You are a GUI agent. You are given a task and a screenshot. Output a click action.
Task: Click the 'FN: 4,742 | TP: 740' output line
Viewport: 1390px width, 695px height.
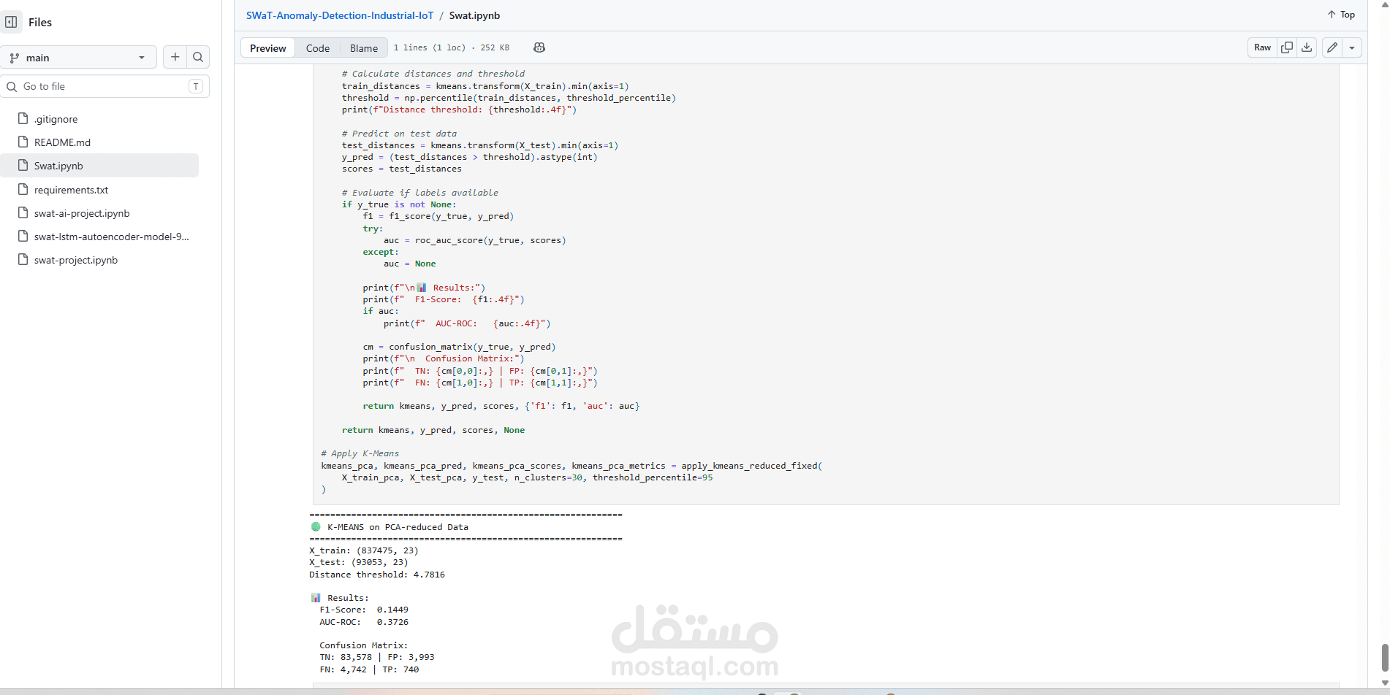[369, 669]
